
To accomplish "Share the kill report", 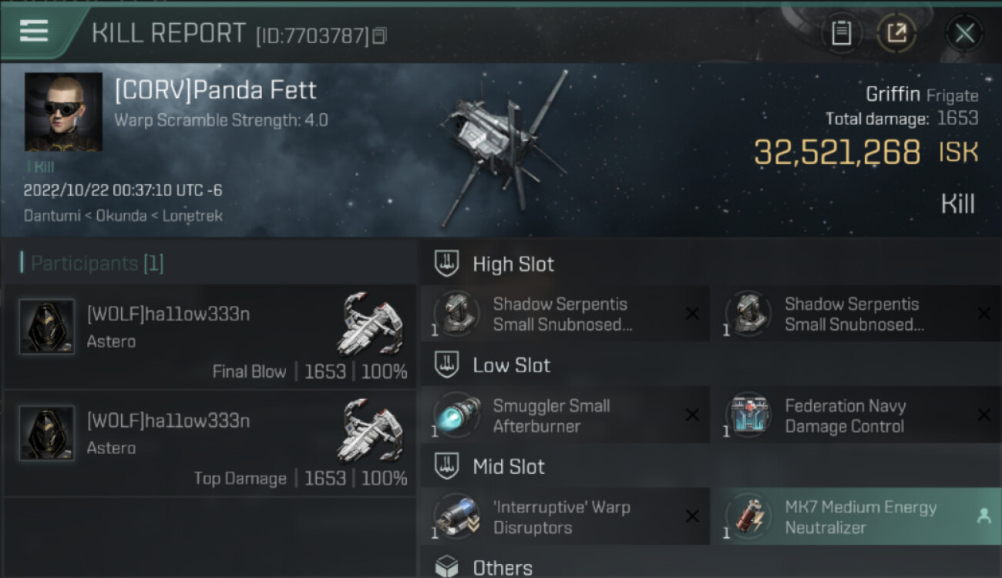I will 896,33.
